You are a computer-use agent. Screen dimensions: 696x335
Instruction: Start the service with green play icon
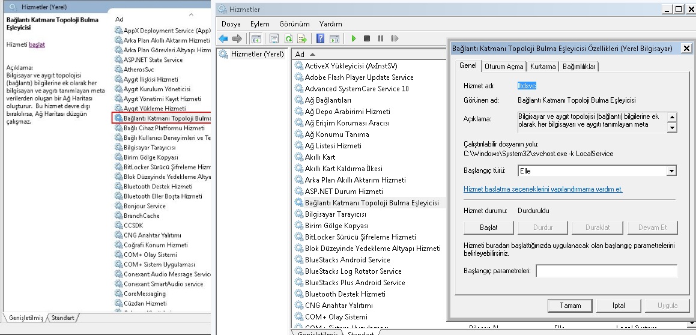[354, 39]
